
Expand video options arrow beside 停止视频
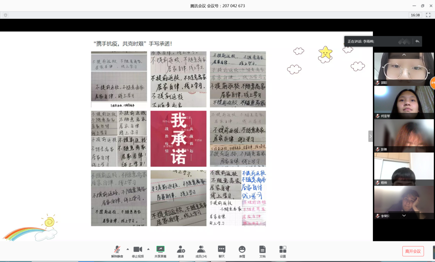[x=148, y=249]
